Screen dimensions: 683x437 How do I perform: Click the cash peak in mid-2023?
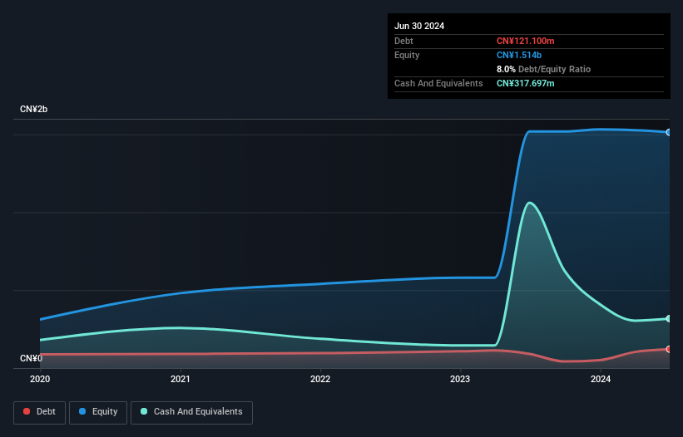point(530,203)
